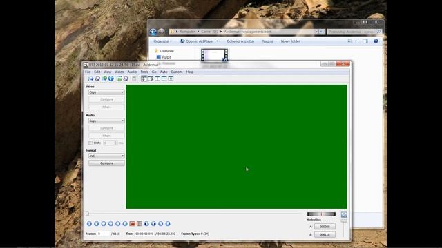Jump to the next keyframe
Screen dimensions: 442x248
pyautogui.click(x=125, y=223)
